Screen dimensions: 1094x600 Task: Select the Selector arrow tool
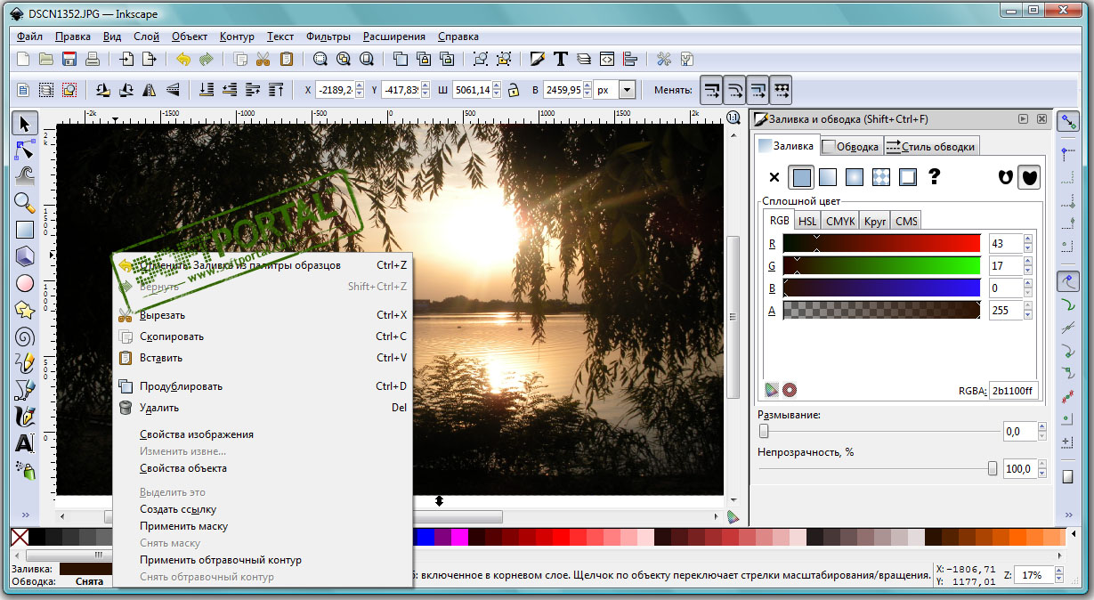(x=25, y=124)
